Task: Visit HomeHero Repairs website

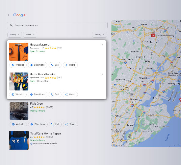Action: point(18,95)
